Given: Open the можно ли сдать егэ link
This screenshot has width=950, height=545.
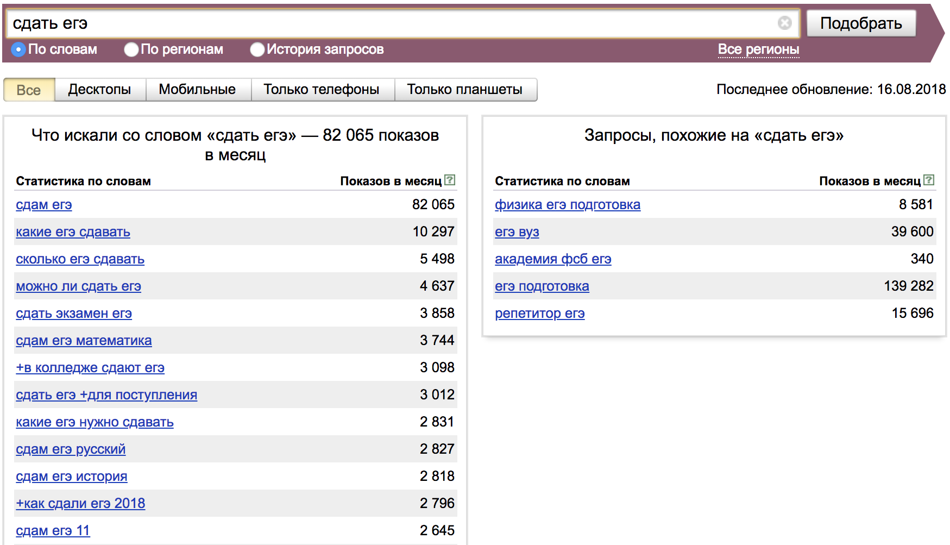Looking at the screenshot, I should tap(79, 286).
